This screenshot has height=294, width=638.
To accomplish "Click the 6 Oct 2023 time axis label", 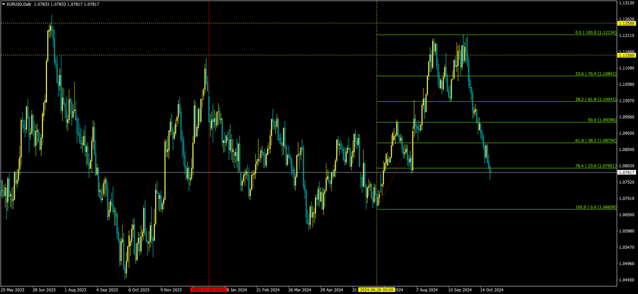I will [x=139, y=290].
